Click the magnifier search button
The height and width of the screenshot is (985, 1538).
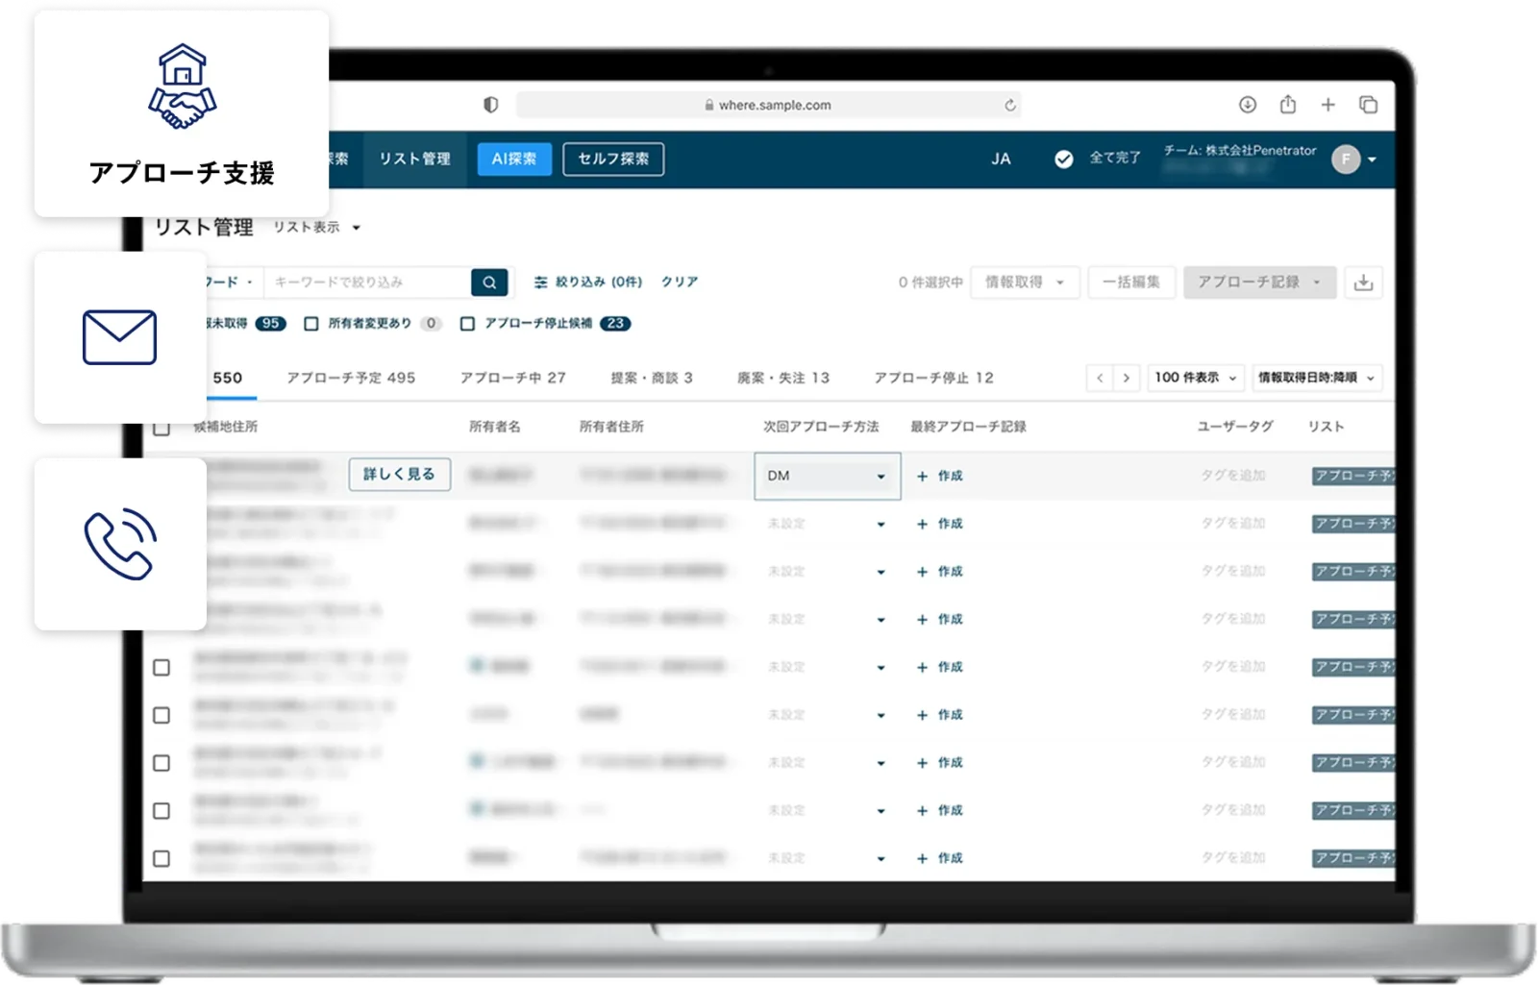(x=489, y=283)
